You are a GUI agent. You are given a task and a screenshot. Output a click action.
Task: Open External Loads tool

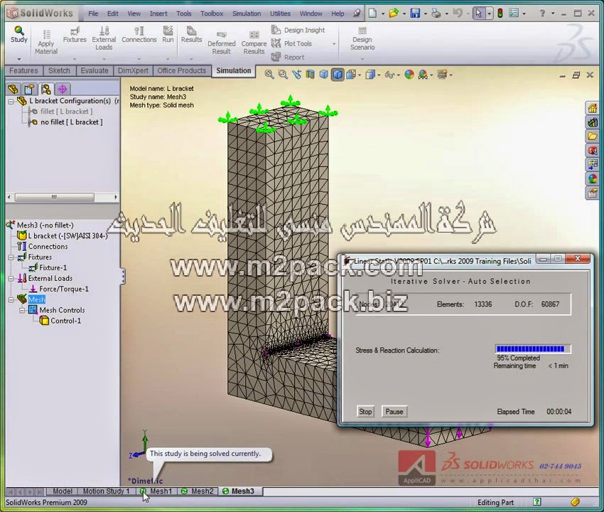pyautogui.click(x=104, y=38)
